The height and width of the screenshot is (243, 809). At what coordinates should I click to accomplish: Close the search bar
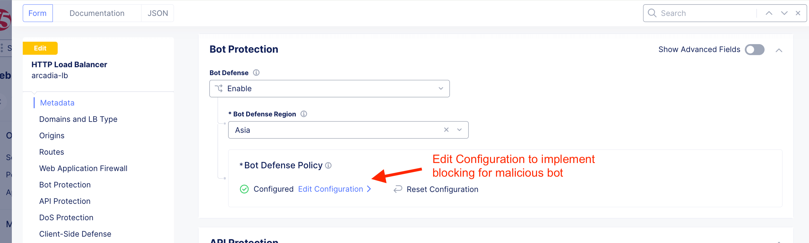(798, 13)
